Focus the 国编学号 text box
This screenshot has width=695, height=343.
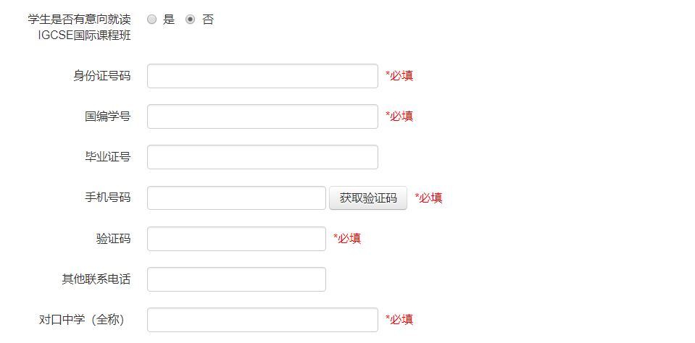[262, 117]
